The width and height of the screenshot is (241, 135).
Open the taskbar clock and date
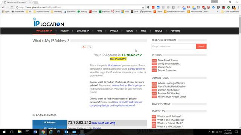point(228,132)
